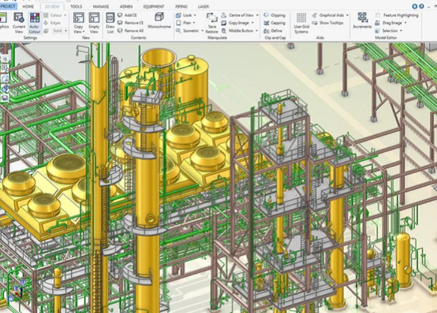Click Add CE in Contents group
This screenshot has height=313, width=437.
pos(127,15)
